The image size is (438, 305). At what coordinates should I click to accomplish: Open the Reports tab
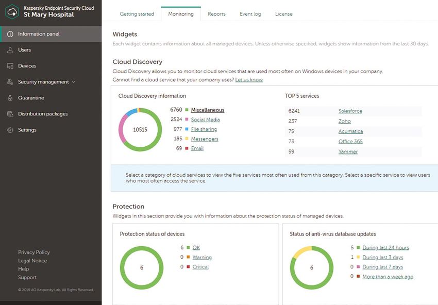(x=216, y=14)
